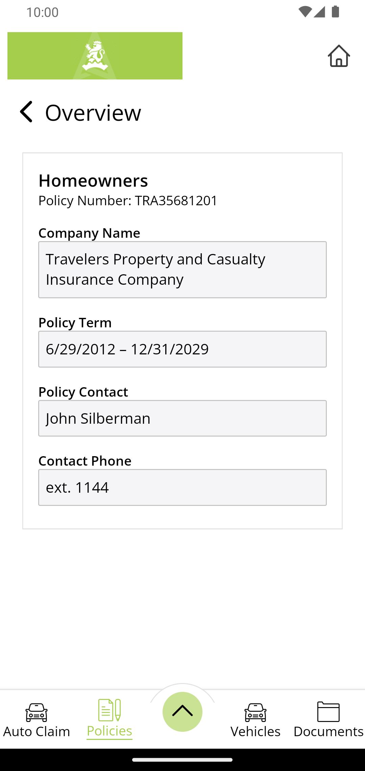Open the Vehicles car icon
Viewport: 365px width, 771px height.
(255, 712)
